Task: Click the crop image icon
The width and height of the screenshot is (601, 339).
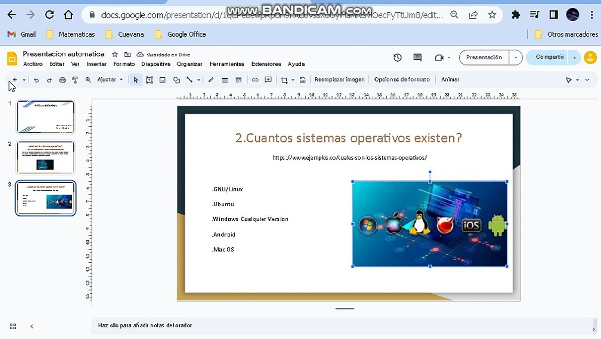Action: point(284,80)
